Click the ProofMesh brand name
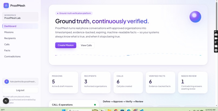The width and height of the screenshot is (218, 111). click(x=18, y=6)
